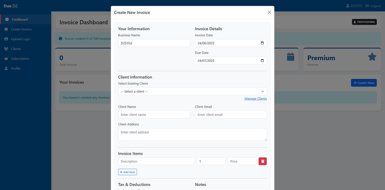Click the info icon in the invoices alert

click(x=60, y=39)
